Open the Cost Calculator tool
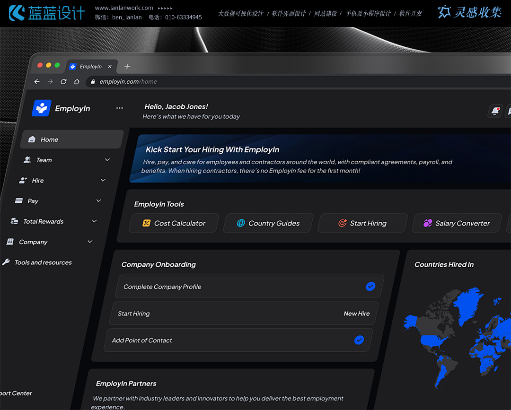 click(174, 223)
